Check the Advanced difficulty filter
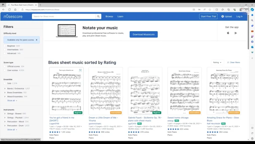 [5, 53]
